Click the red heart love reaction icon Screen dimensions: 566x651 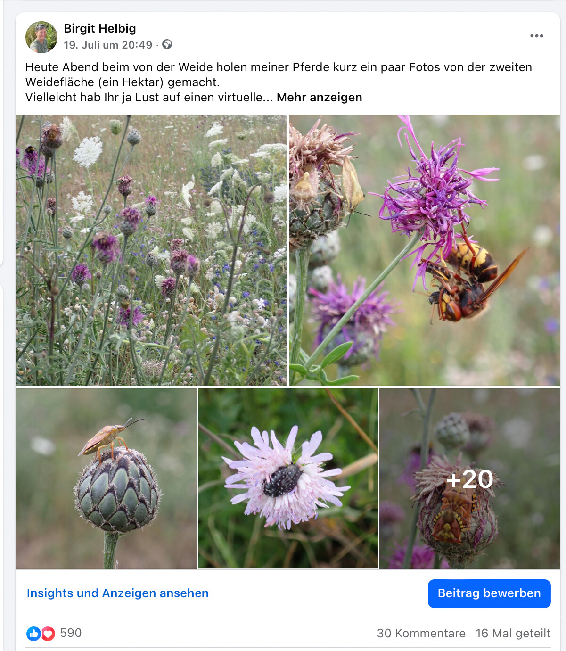tap(48, 634)
